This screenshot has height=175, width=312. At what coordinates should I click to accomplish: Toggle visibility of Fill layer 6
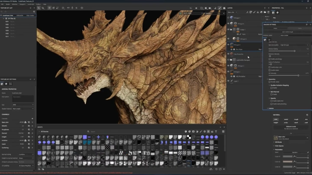pos(228,23)
